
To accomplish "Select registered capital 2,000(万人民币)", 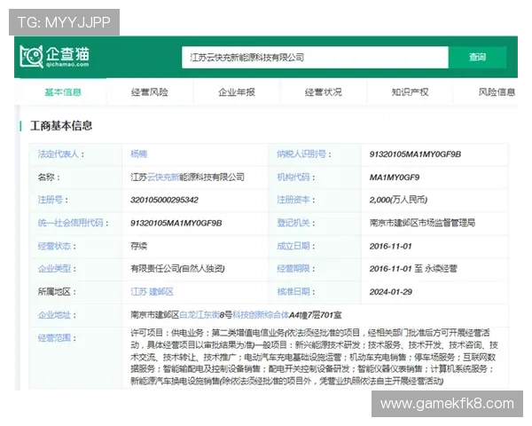I will click(398, 200).
